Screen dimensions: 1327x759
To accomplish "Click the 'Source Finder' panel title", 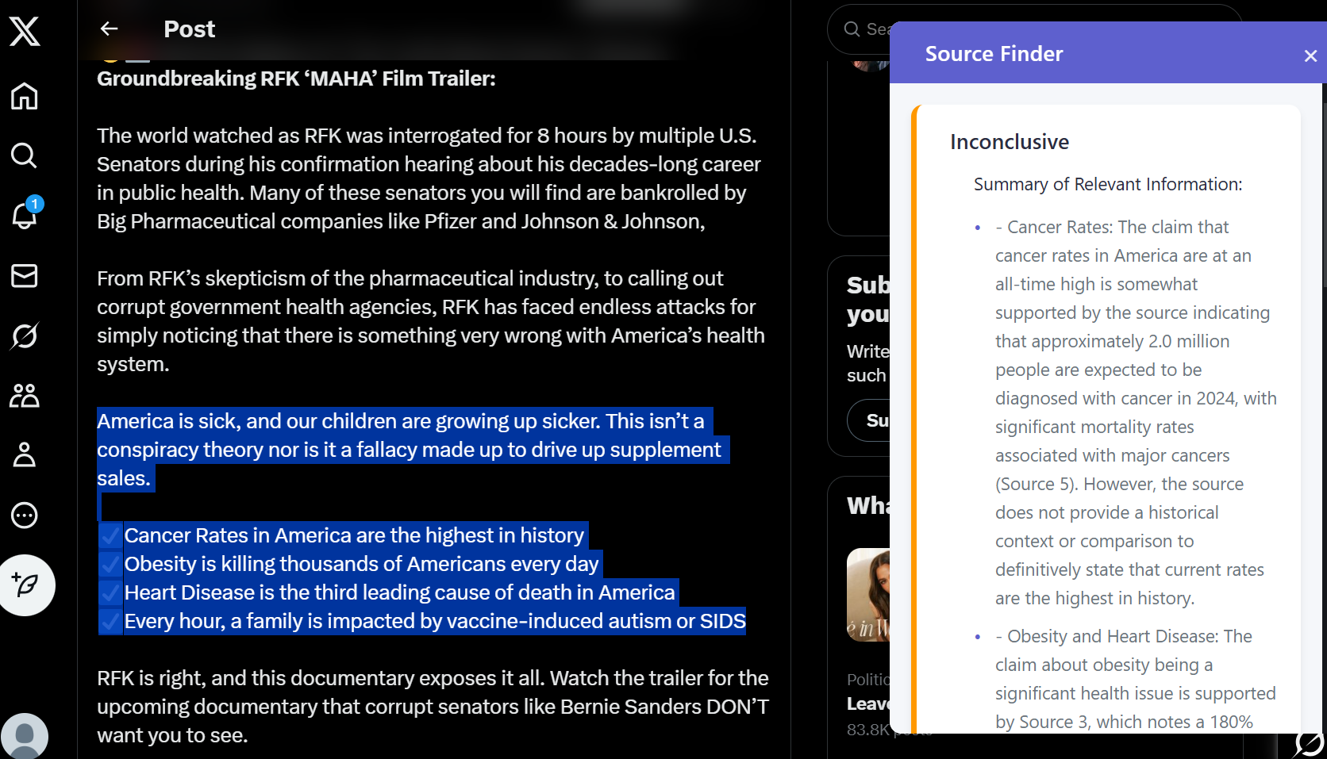I will pyautogui.click(x=994, y=54).
